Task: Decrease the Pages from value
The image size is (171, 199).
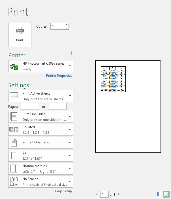Action: pyautogui.click(x=37, y=108)
